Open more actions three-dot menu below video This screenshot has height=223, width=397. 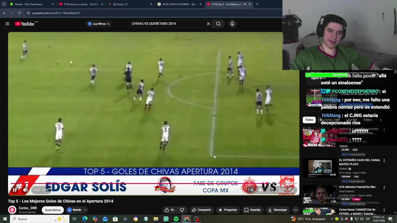[296, 210]
